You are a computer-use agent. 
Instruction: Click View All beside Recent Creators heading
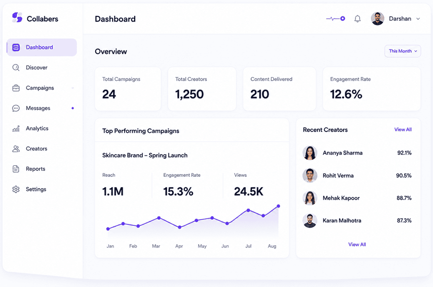(403, 130)
